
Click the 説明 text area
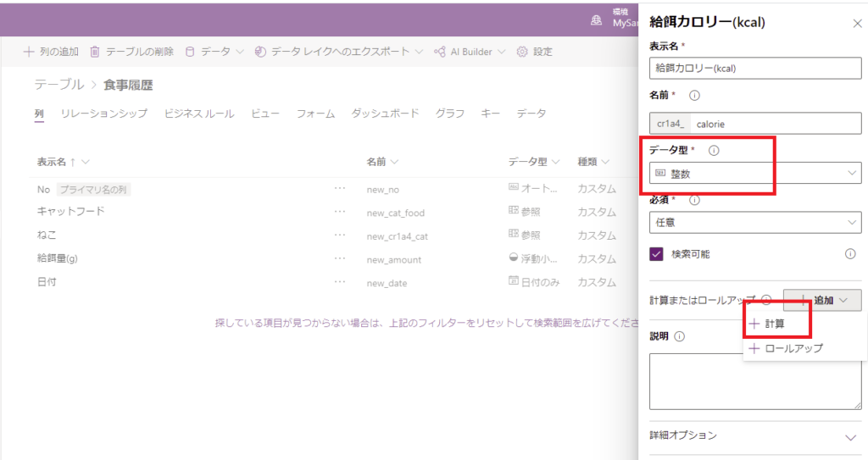point(755,381)
